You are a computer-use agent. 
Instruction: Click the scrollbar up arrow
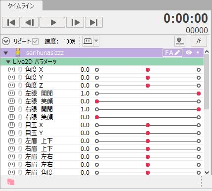coord(207,52)
